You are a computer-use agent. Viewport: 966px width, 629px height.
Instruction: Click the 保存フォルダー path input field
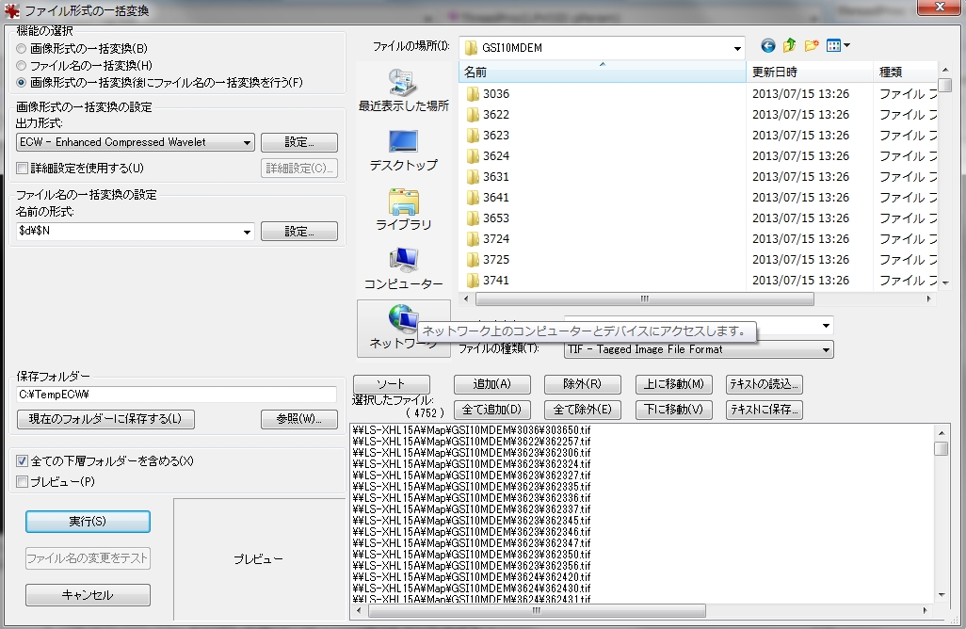[176, 395]
